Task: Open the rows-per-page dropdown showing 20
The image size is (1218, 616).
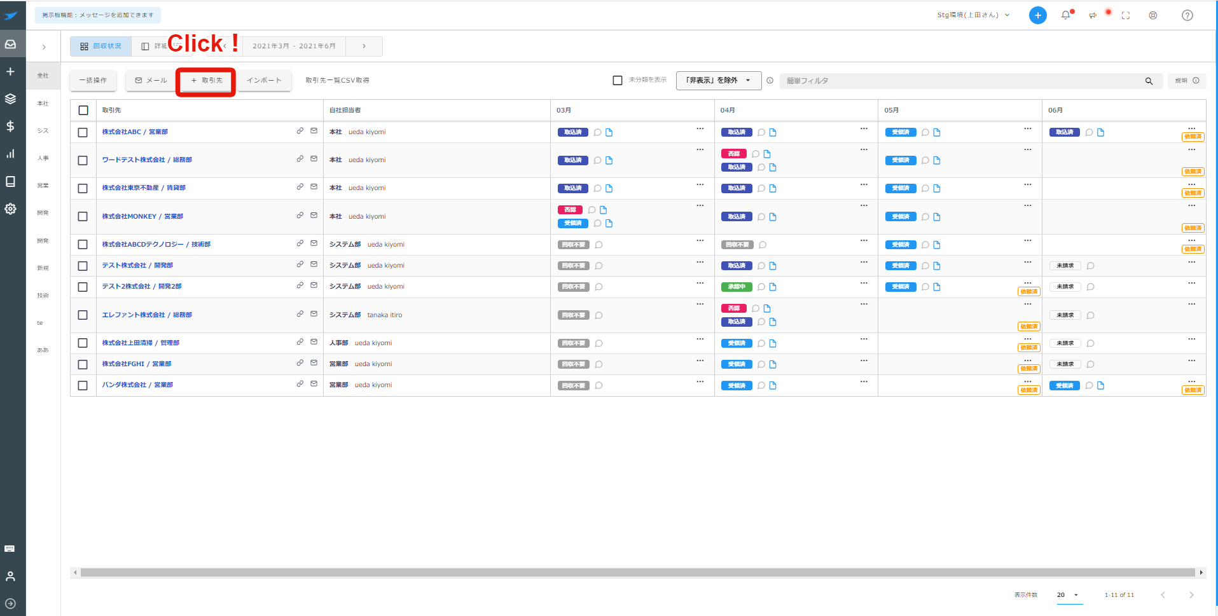Action: [x=1069, y=595]
